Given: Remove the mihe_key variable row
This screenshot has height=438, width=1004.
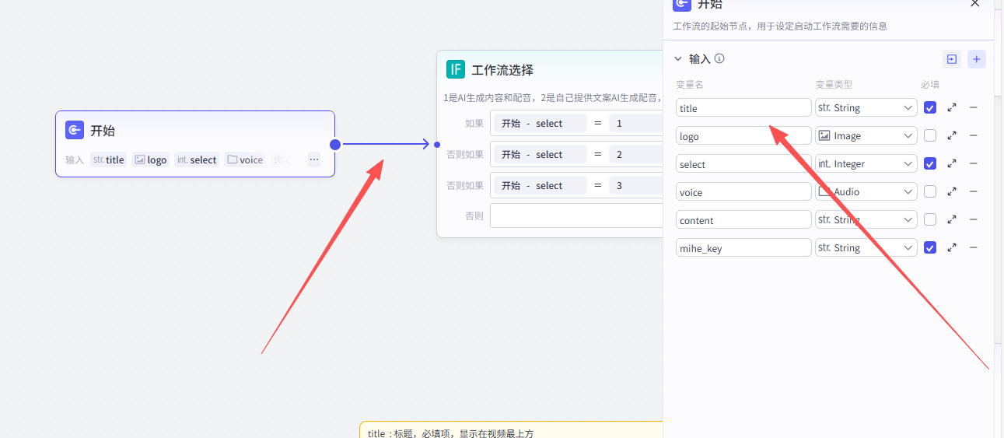Looking at the screenshot, I should 973,247.
